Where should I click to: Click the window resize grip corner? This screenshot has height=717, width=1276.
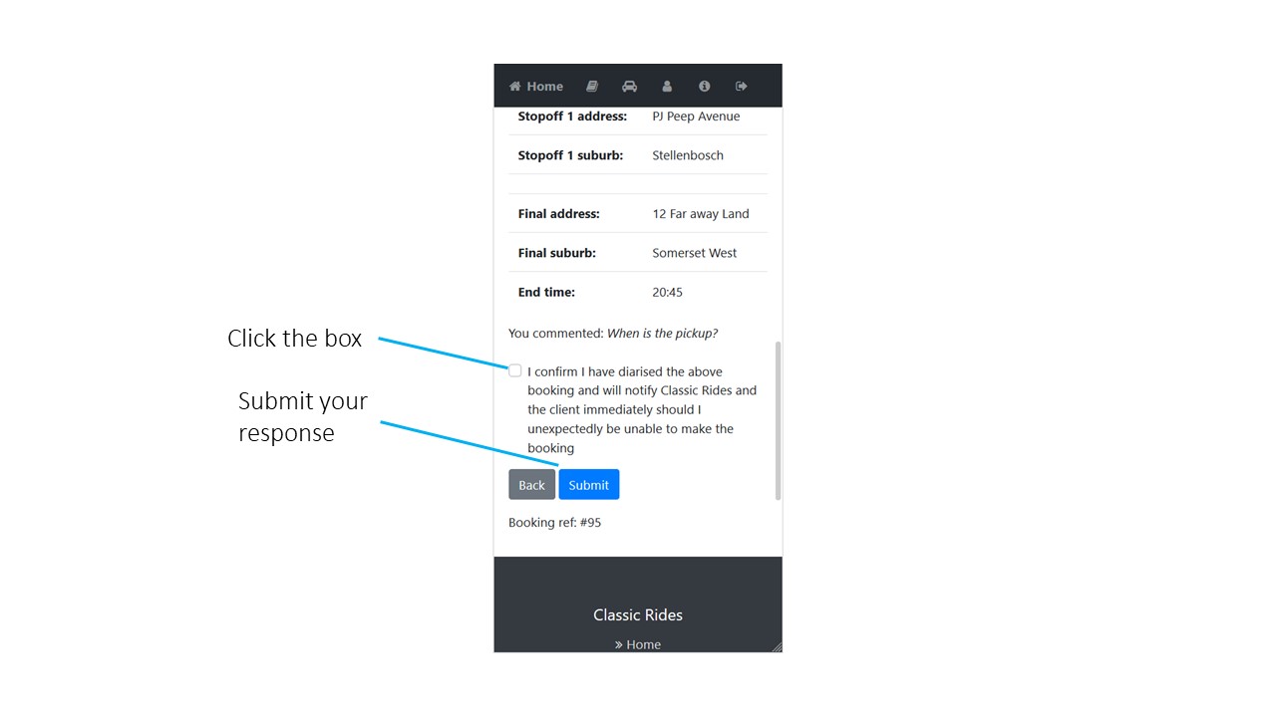click(x=777, y=647)
